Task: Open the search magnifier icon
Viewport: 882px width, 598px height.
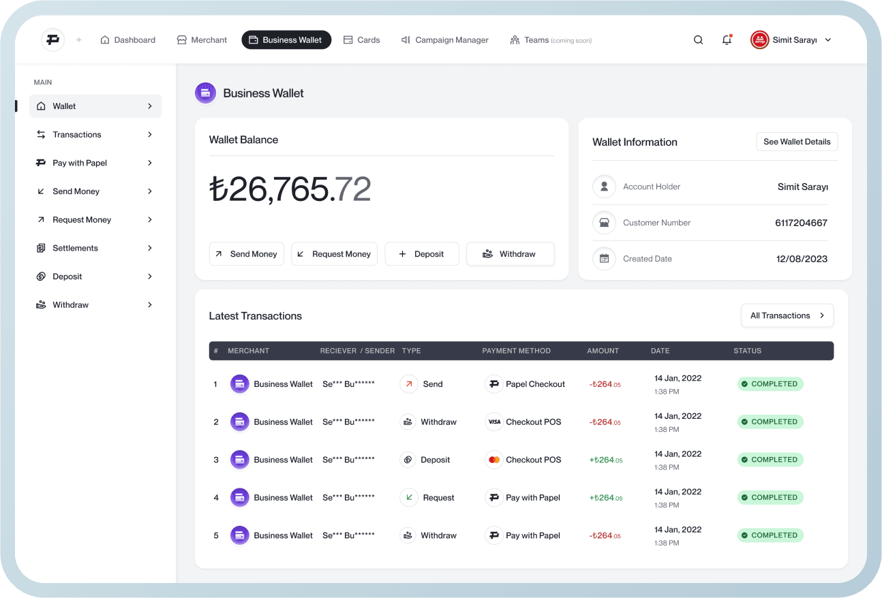Action: pos(698,40)
